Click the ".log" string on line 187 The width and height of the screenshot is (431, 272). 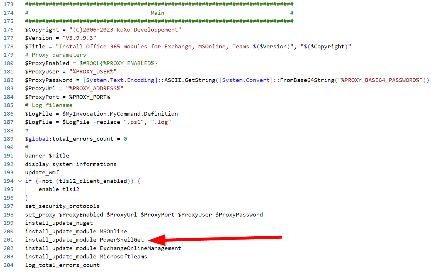[161, 122]
